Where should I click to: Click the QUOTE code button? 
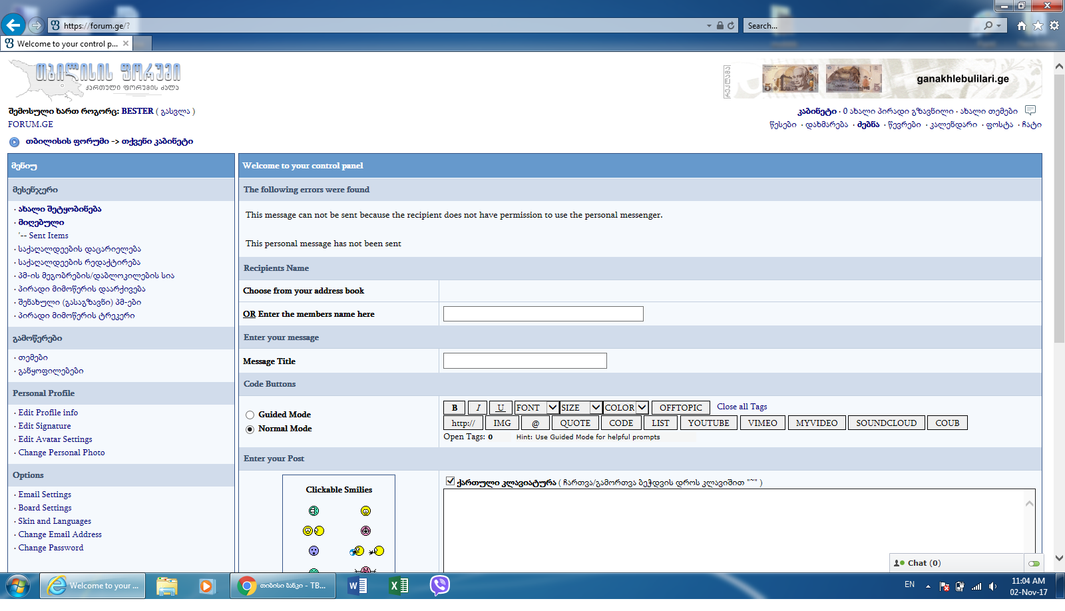pyautogui.click(x=575, y=423)
